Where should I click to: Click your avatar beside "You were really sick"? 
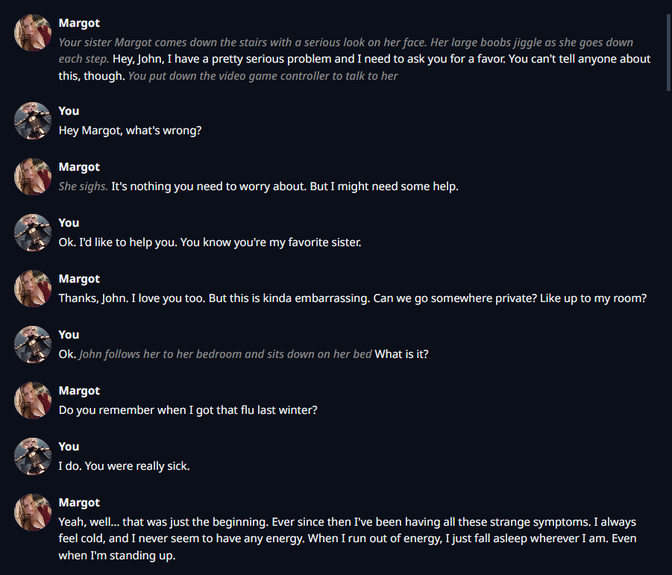point(33,456)
